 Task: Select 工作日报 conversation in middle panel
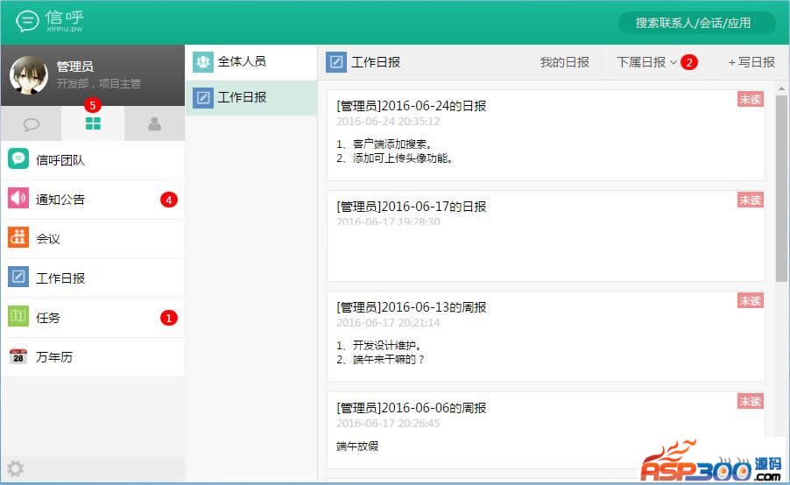pyautogui.click(x=251, y=97)
